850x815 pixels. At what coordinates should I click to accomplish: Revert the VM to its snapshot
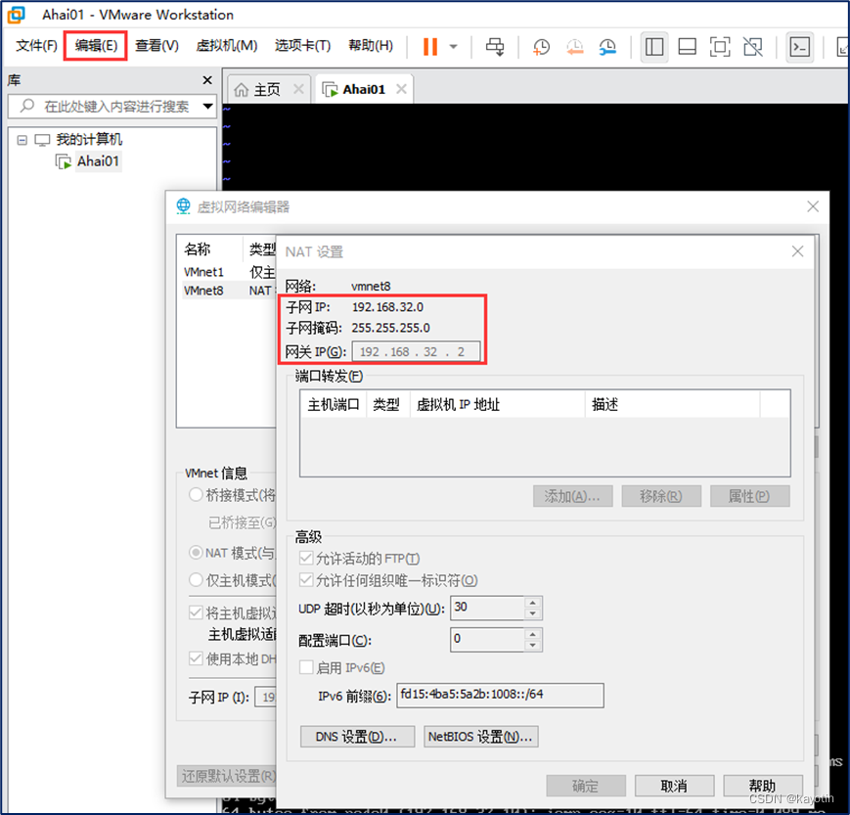click(575, 46)
